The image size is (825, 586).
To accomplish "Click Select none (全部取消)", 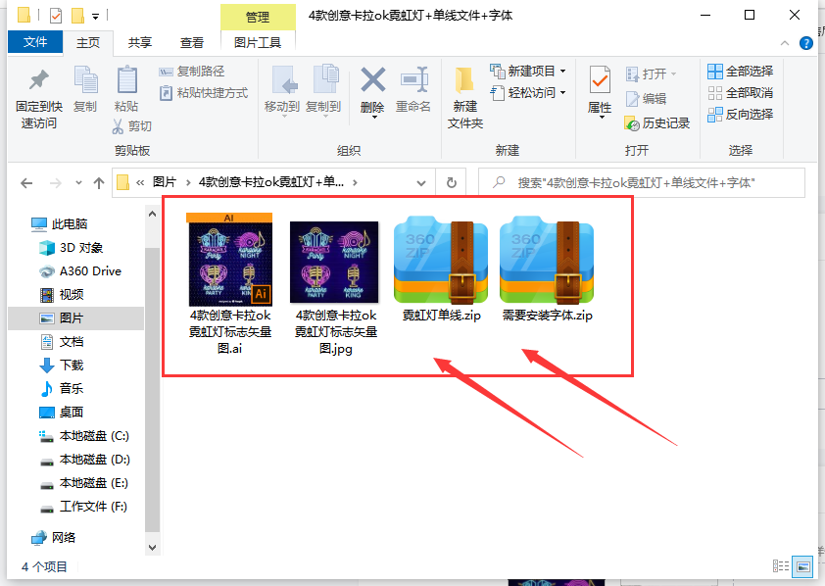I will click(741, 93).
